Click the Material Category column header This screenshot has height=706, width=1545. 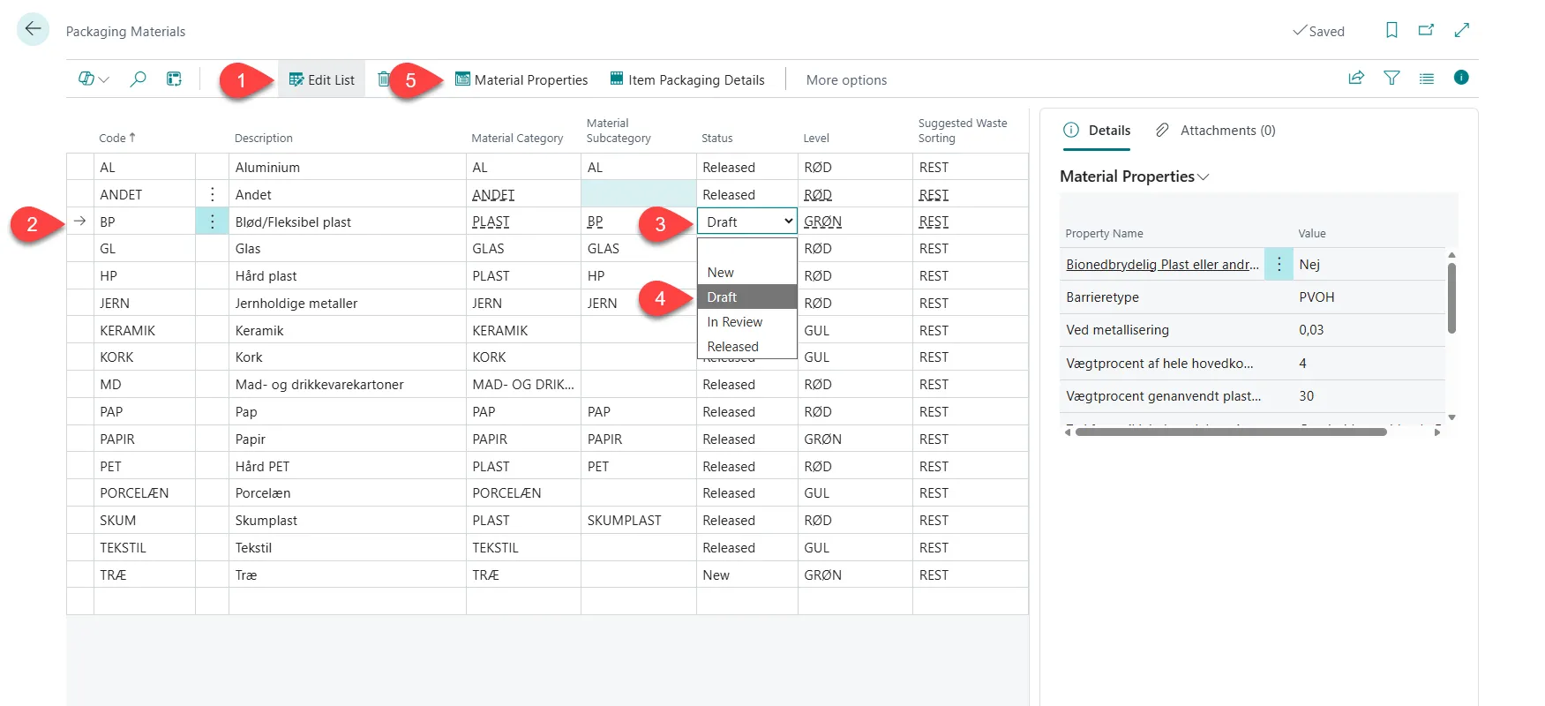pos(517,138)
